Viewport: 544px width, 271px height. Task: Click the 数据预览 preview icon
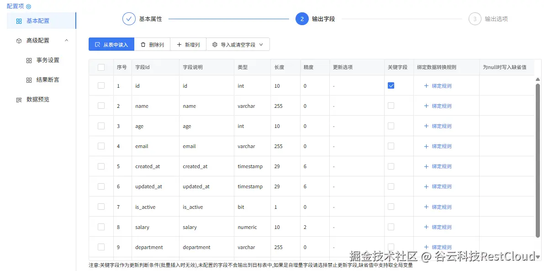click(x=19, y=100)
